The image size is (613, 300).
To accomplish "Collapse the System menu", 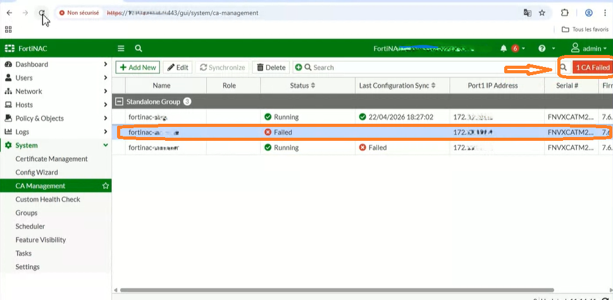I will (56, 145).
